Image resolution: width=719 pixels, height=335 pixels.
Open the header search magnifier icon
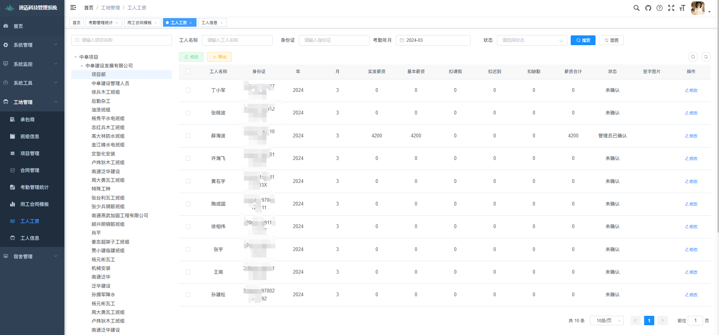(x=637, y=8)
